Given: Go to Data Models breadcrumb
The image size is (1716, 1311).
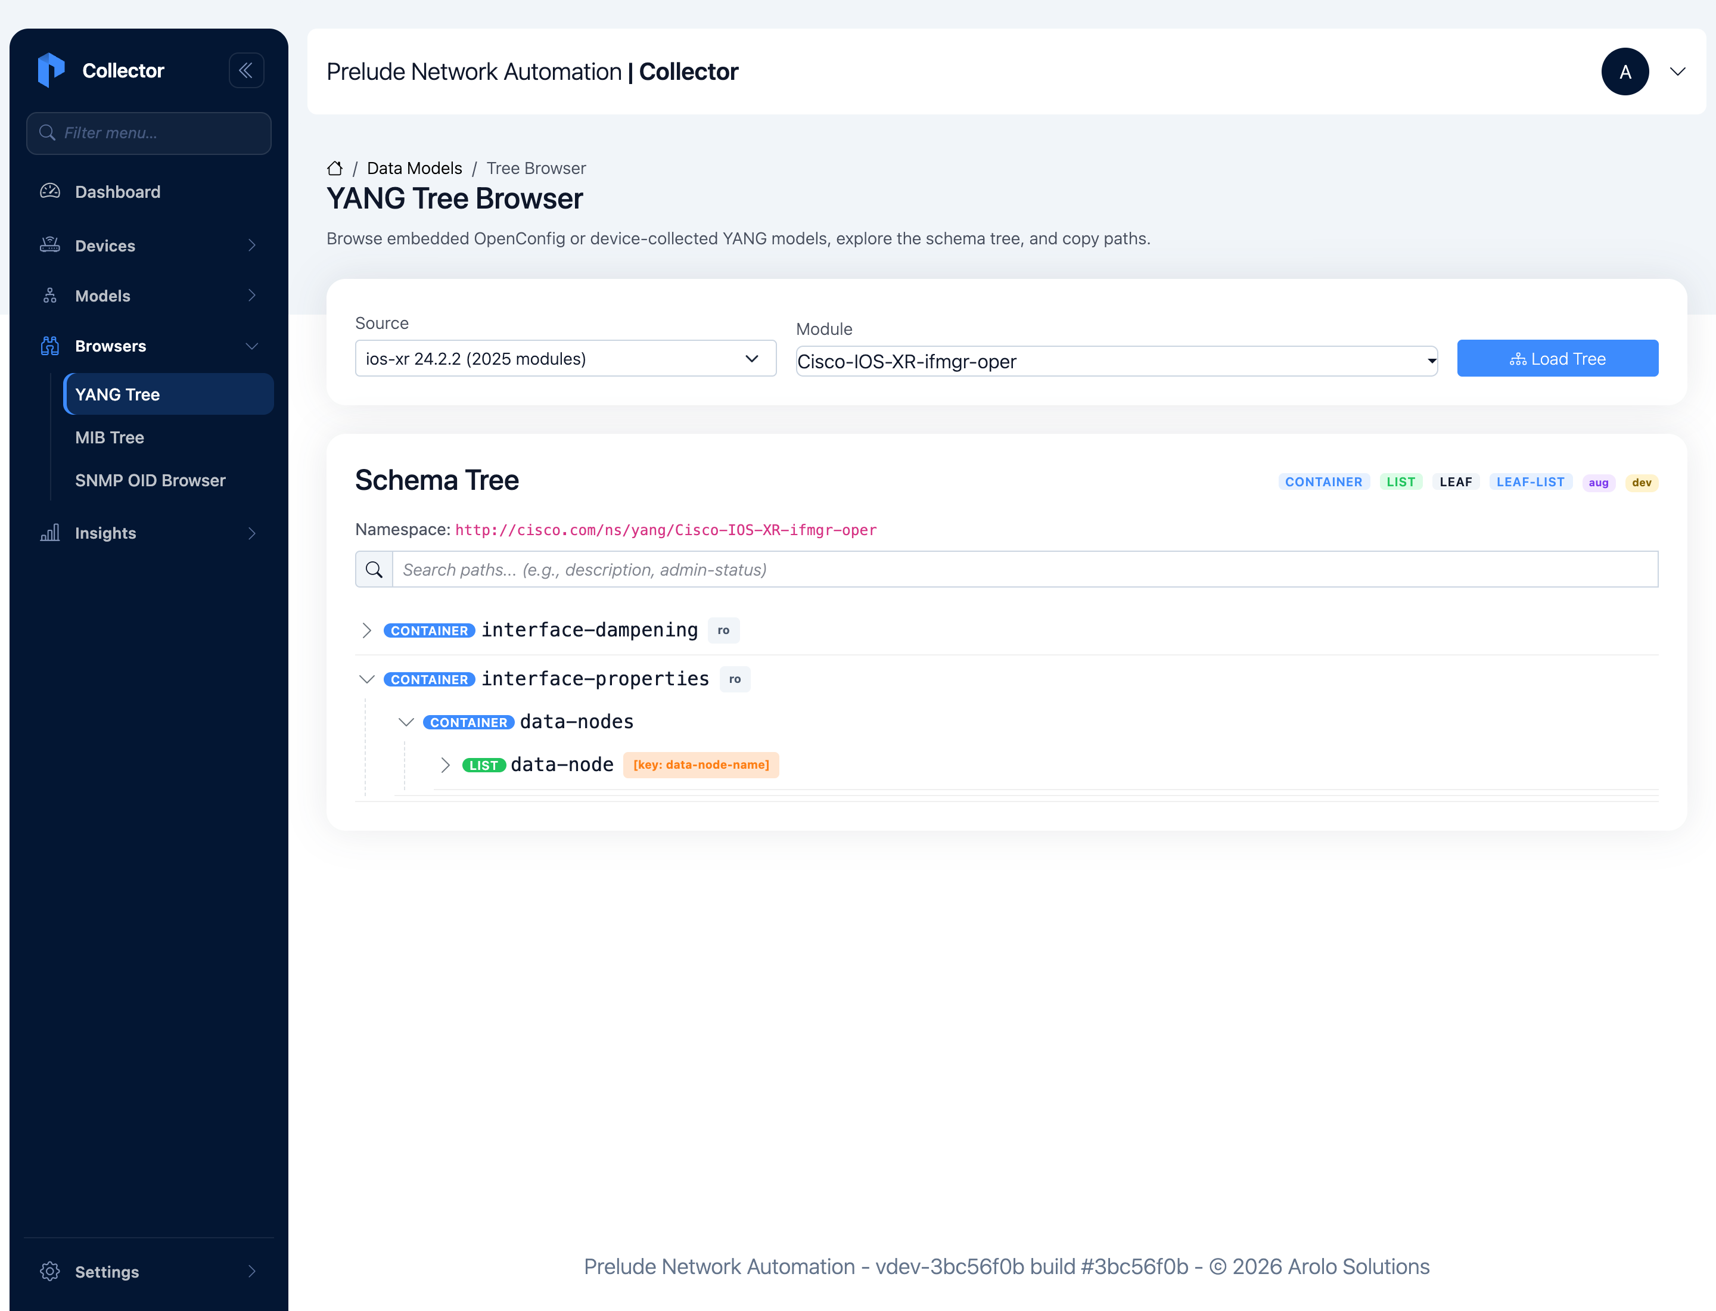Looking at the screenshot, I should click(x=414, y=168).
